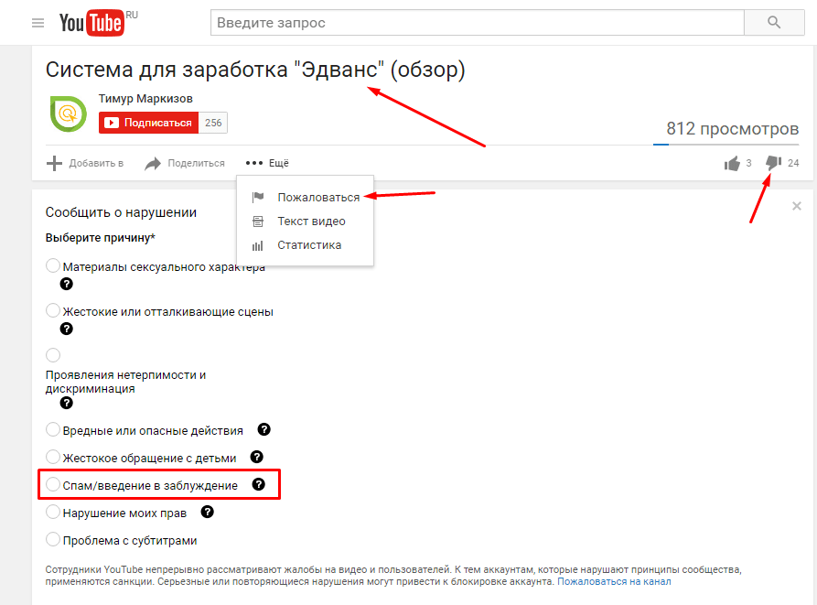Select Проблема с субтитрами radio button
Screen dimensions: 817x605
(53, 539)
